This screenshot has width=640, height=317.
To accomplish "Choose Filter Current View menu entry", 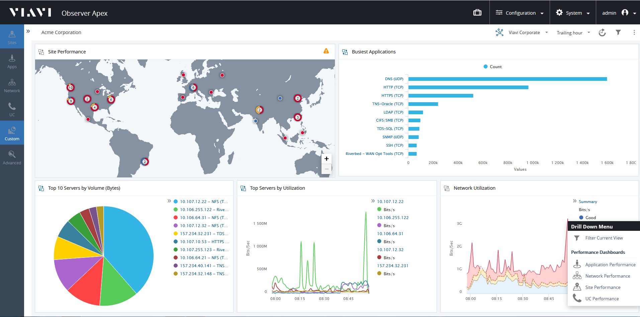I will point(604,238).
